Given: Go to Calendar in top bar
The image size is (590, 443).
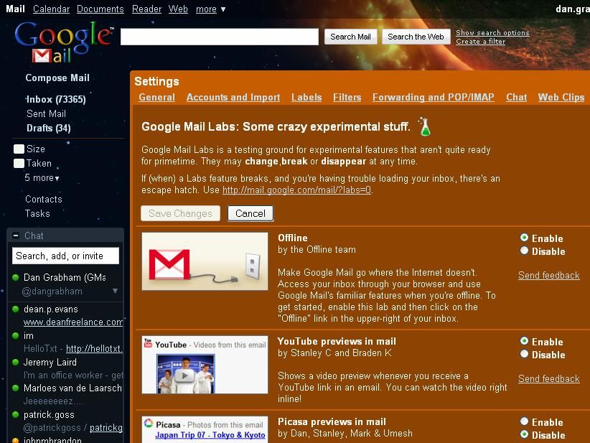Looking at the screenshot, I should pos(51,9).
